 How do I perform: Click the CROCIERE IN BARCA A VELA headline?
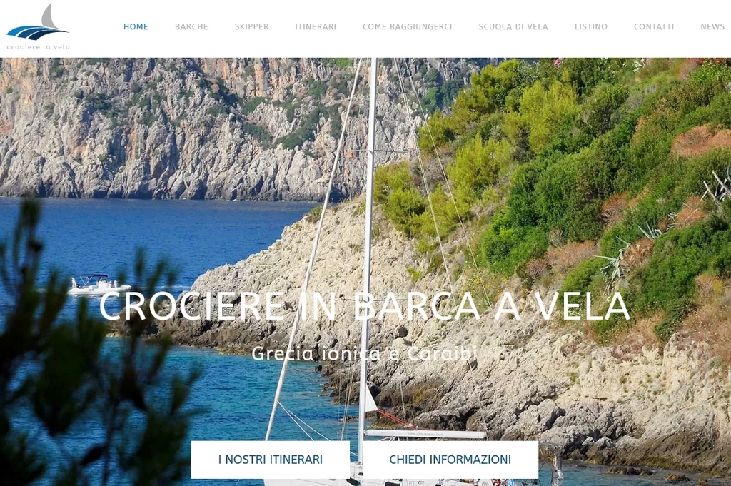point(365,306)
